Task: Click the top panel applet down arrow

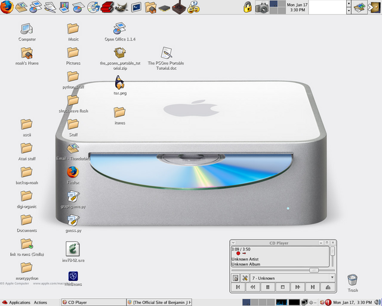Action: point(349,11)
